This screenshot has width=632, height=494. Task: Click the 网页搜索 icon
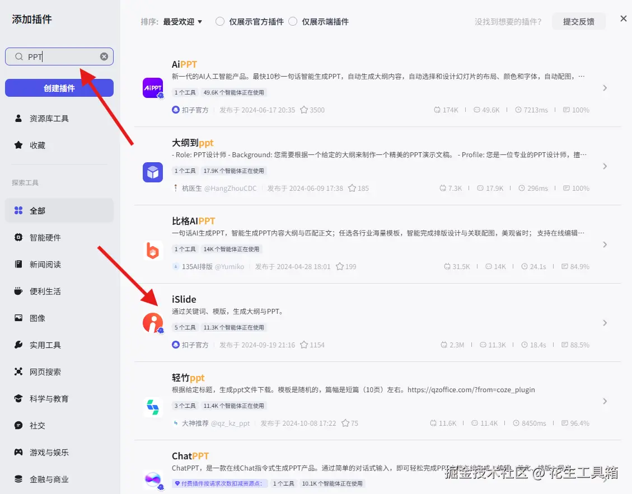coord(18,371)
